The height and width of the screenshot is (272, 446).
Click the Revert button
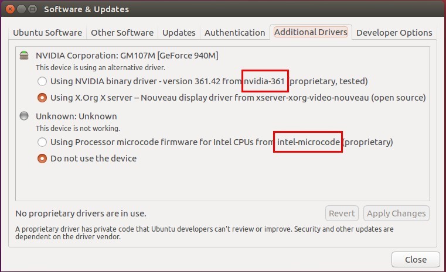(342, 214)
